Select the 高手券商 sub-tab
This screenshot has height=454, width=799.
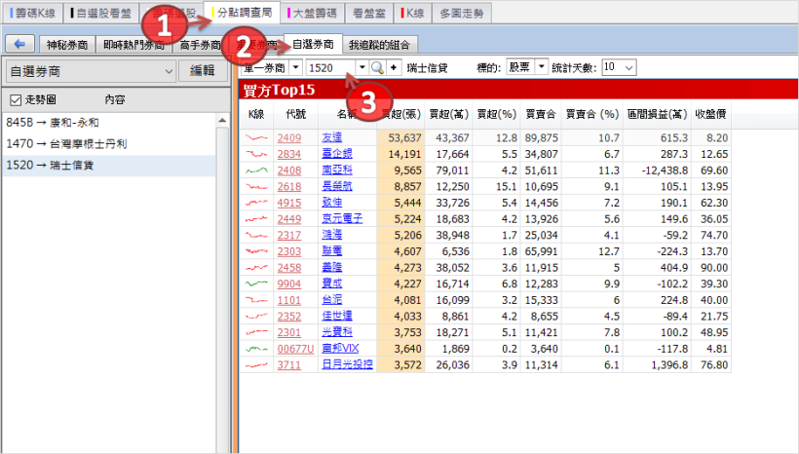pos(200,45)
